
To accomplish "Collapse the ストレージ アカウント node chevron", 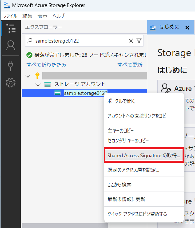I will [x=38, y=84].
